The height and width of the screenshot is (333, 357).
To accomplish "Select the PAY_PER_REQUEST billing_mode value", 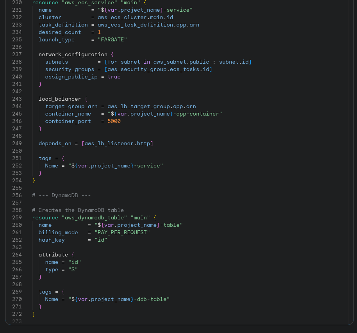I will pyautogui.click(x=122, y=232).
